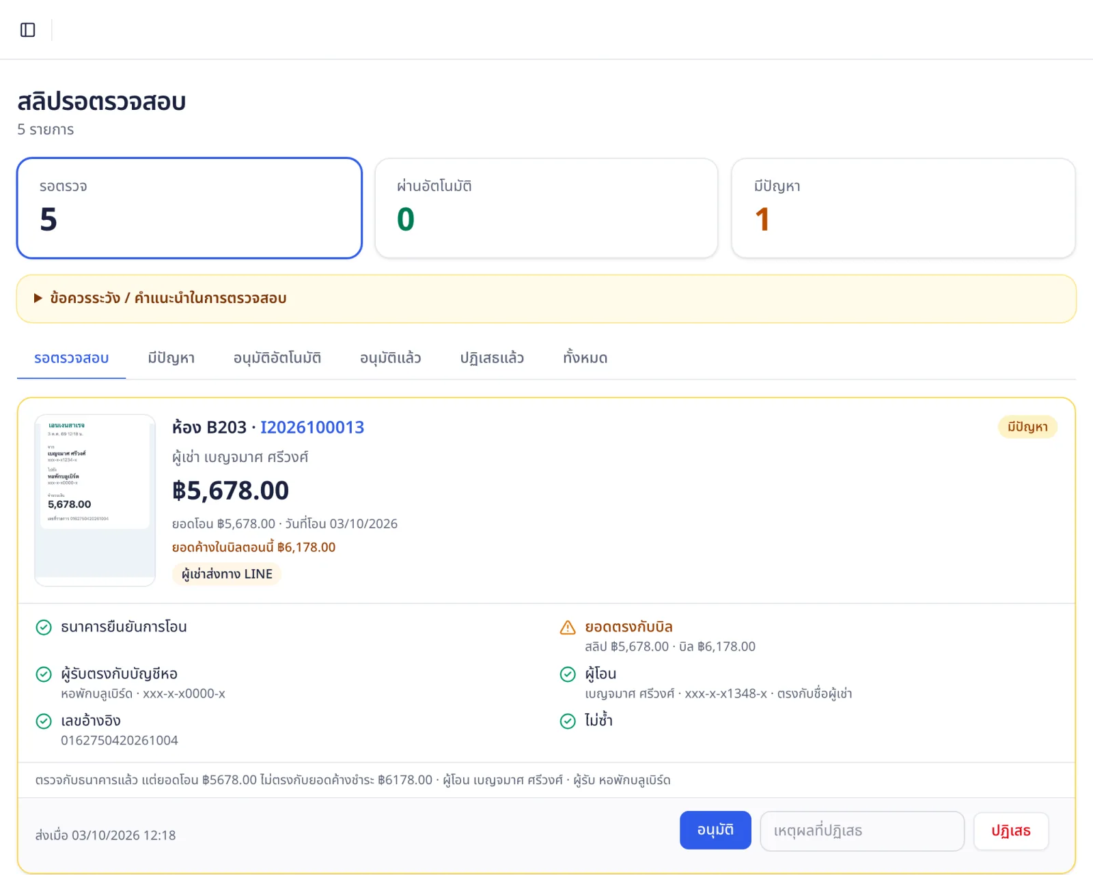
Task: View the ทั้งหมด tab
Action: click(x=585, y=358)
